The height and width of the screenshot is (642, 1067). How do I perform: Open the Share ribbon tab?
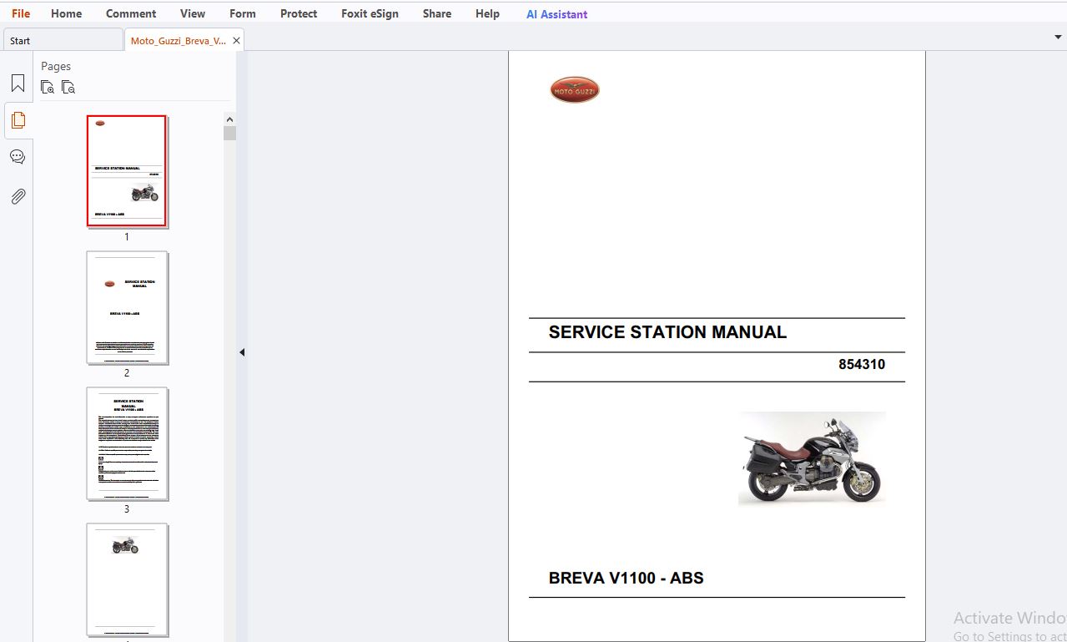[437, 13]
